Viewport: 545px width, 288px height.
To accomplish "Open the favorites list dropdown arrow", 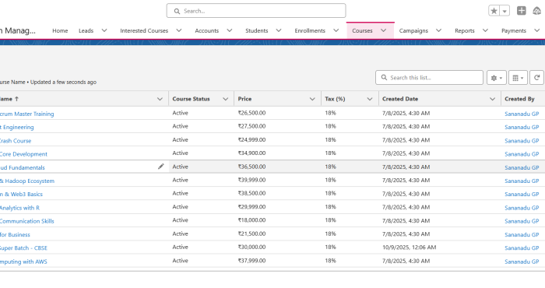I will (505, 11).
